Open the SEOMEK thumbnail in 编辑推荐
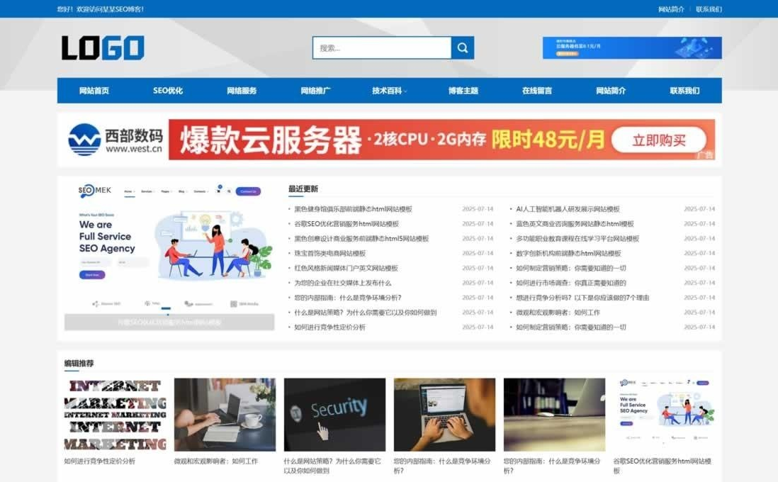 pos(665,415)
